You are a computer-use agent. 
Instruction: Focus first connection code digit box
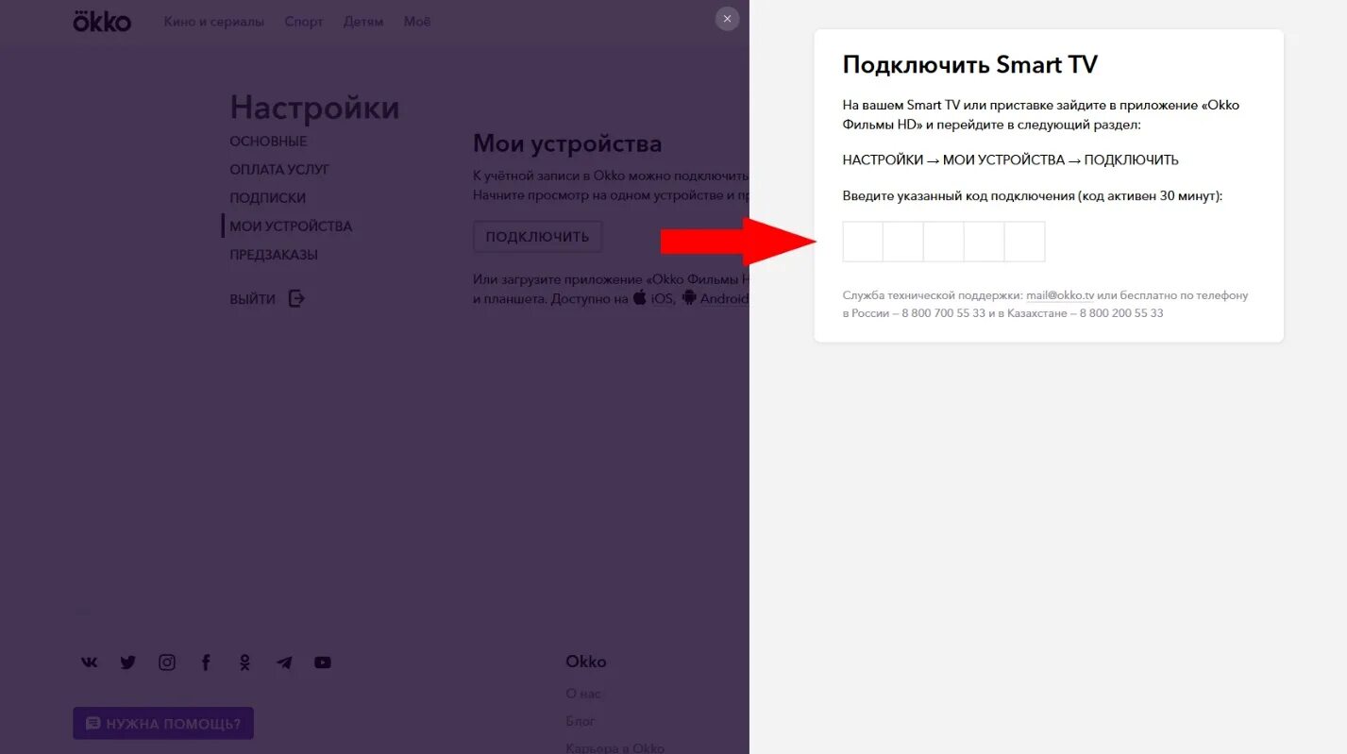point(863,242)
